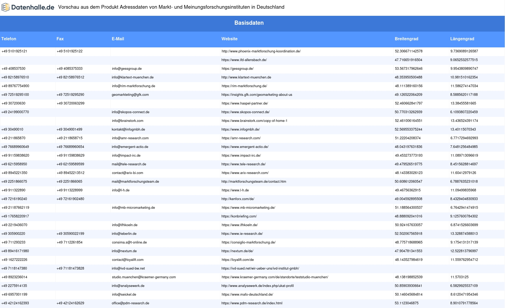Screen dimensions: 505x308
Task: Click info@rim-marktforschung.de email cell
Action: (133, 86)
